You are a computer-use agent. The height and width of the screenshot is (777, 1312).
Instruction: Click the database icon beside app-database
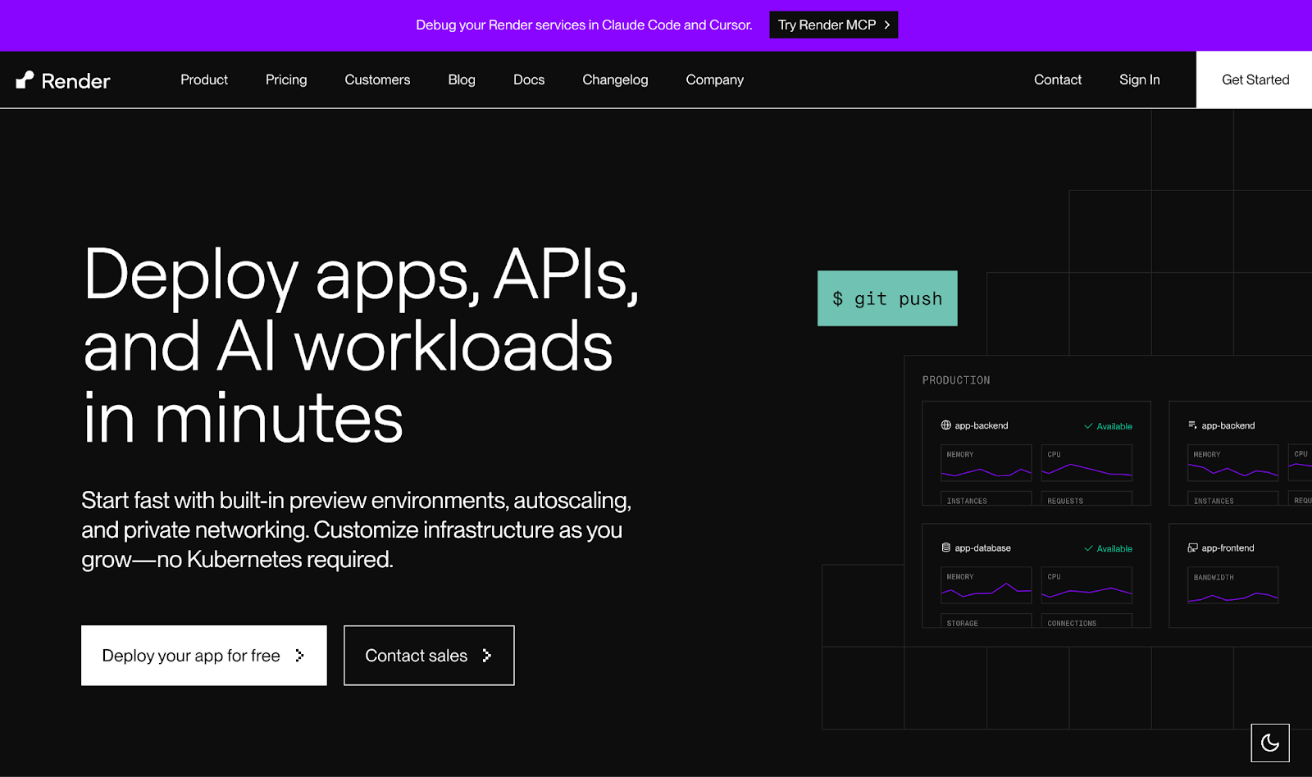coord(946,548)
